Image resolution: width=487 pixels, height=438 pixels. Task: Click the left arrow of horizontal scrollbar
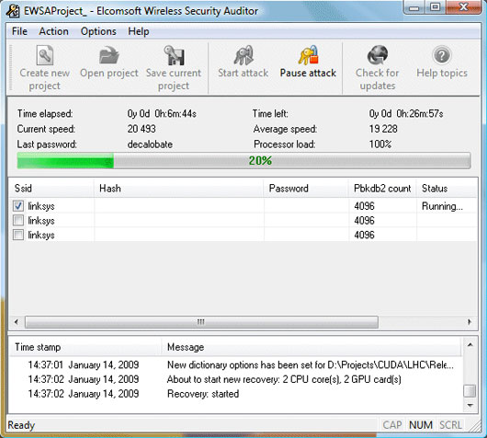tap(17, 322)
